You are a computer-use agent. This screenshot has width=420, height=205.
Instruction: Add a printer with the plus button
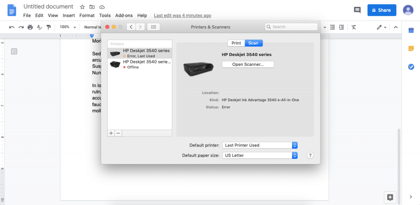click(x=111, y=133)
